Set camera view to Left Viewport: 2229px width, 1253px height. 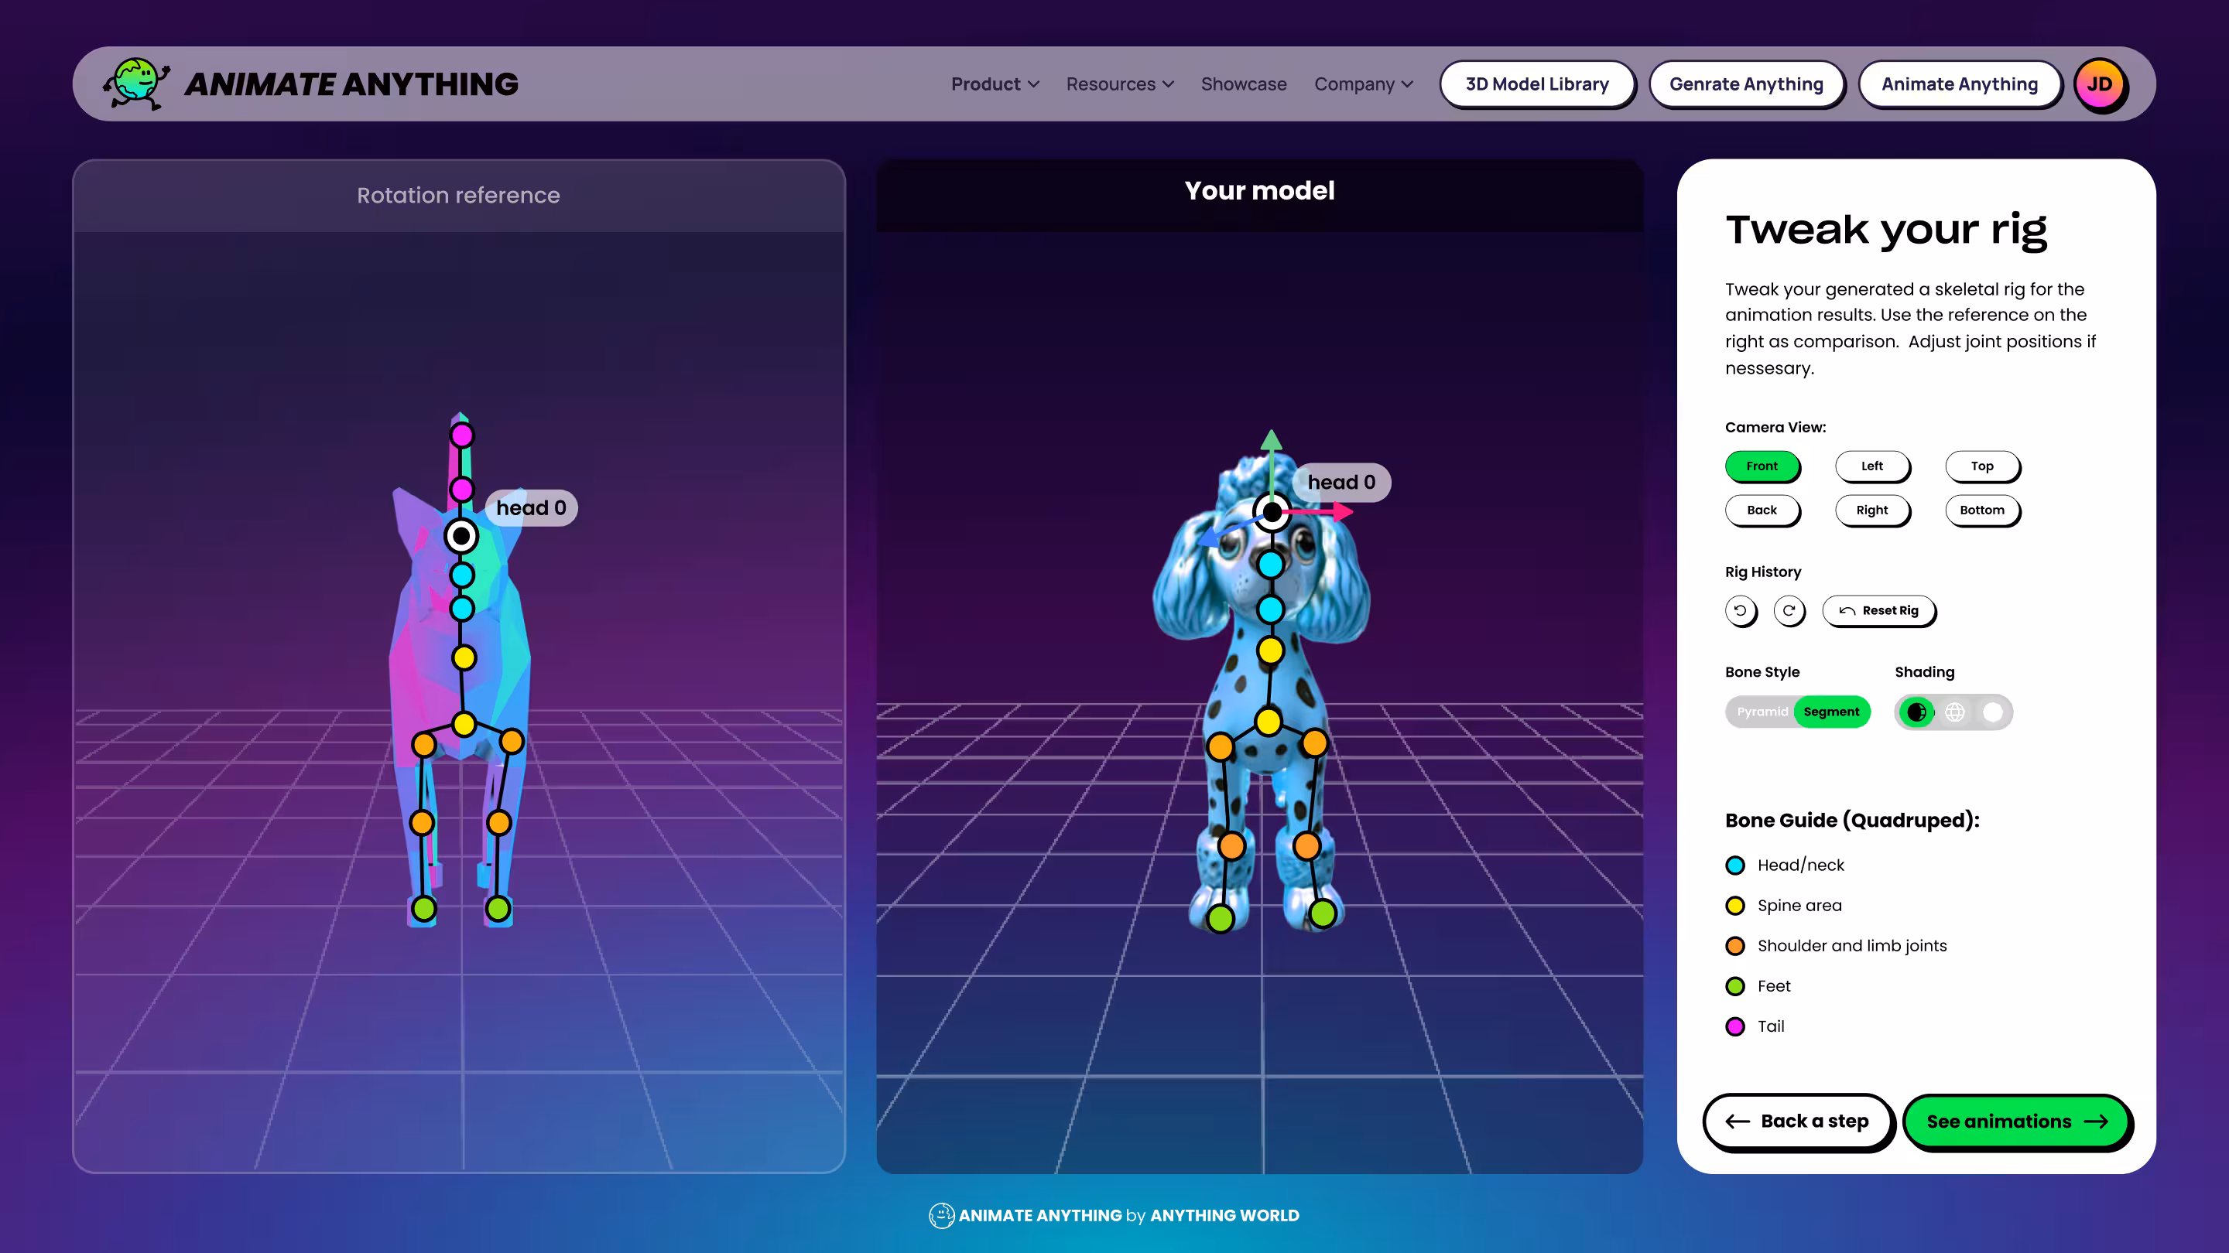point(1871,466)
